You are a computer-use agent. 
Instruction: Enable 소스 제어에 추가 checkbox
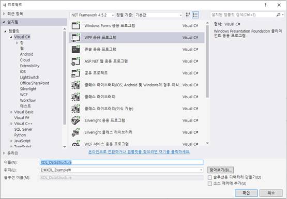(210, 183)
